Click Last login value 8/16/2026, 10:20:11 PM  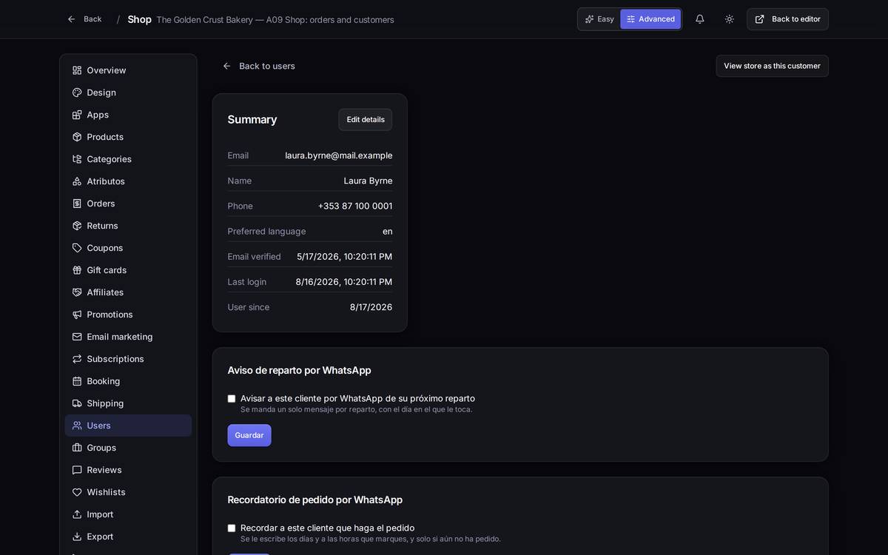tap(344, 282)
